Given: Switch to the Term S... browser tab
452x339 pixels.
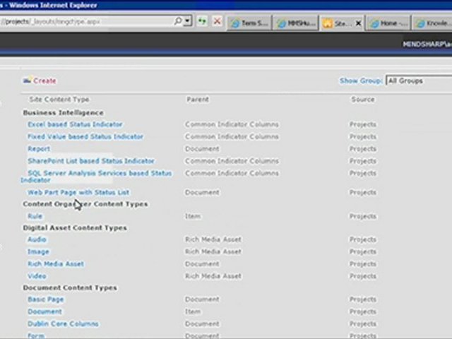Looking at the screenshot, I should tap(249, 23).
